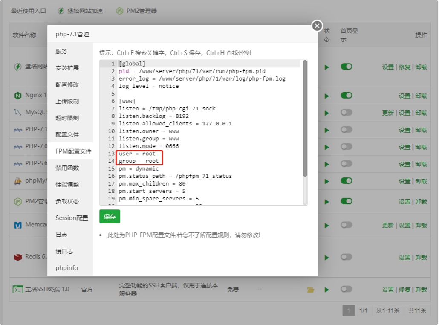The width and height of the screenshot is (439, 325).
Task: Click the play status icon in 宝塔SSH终端 row
Action: (x=326, y=290)
